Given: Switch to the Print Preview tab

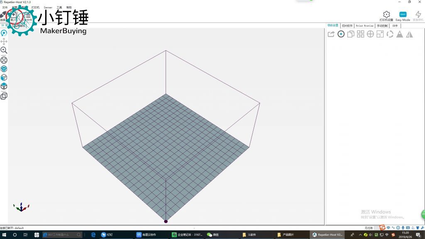Looking at the screenshot, I should (364, 26).
